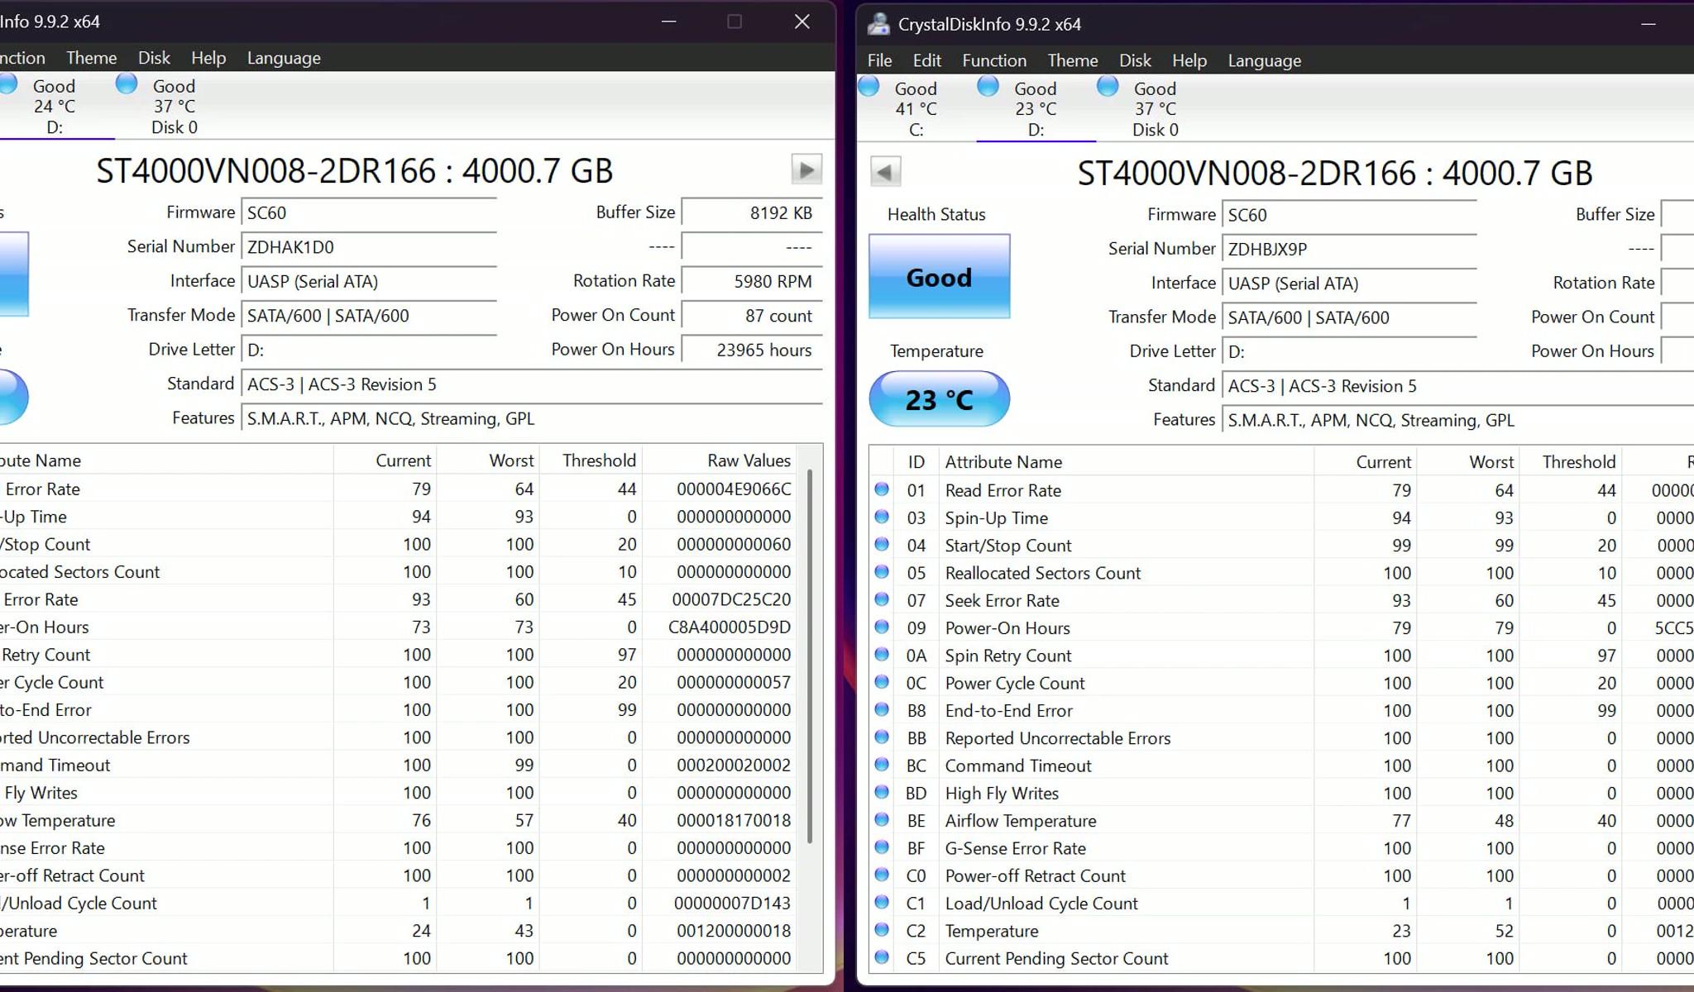Screen dimensions: 1694x992
Task: Open File menu in right window
Action: (879, 60)
